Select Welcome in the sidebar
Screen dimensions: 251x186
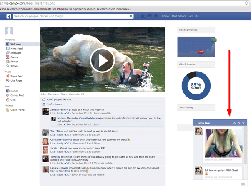22,44
